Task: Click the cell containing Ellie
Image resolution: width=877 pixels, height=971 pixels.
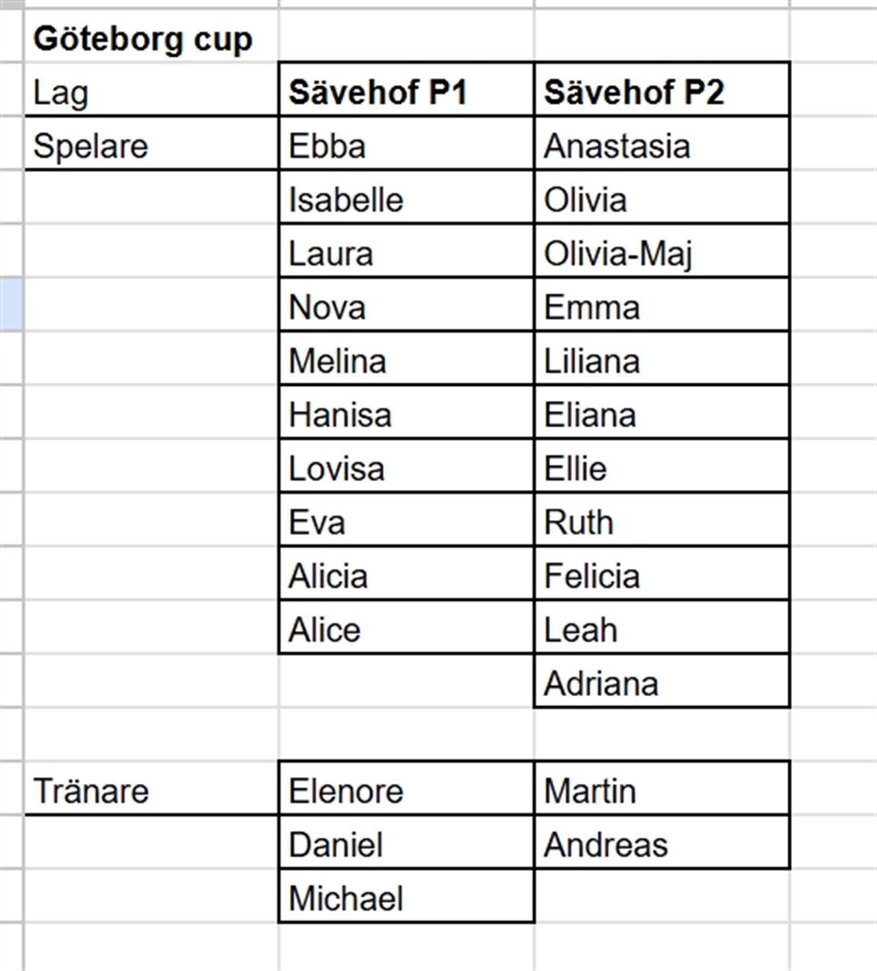Action: pos(662,467)
